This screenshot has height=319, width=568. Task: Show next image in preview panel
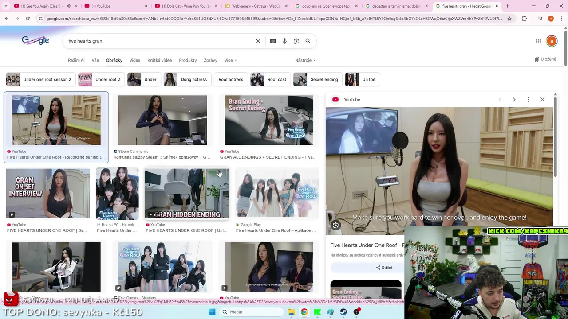click(514, 100)
